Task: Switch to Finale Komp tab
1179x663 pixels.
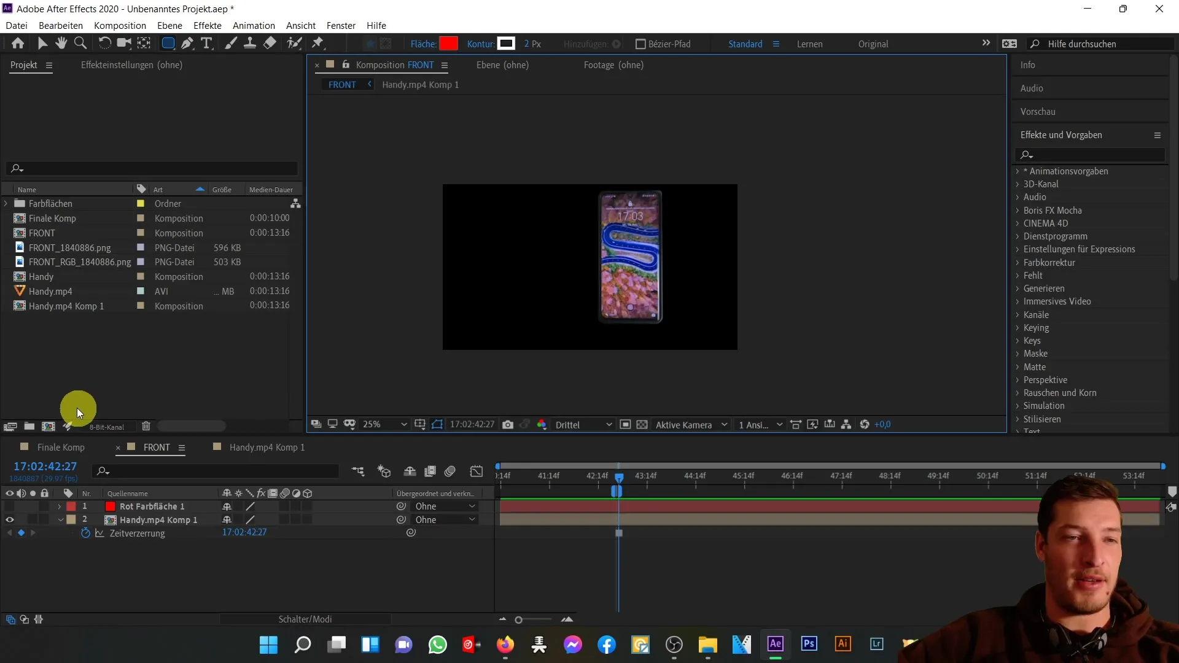Action: (61, 447)
